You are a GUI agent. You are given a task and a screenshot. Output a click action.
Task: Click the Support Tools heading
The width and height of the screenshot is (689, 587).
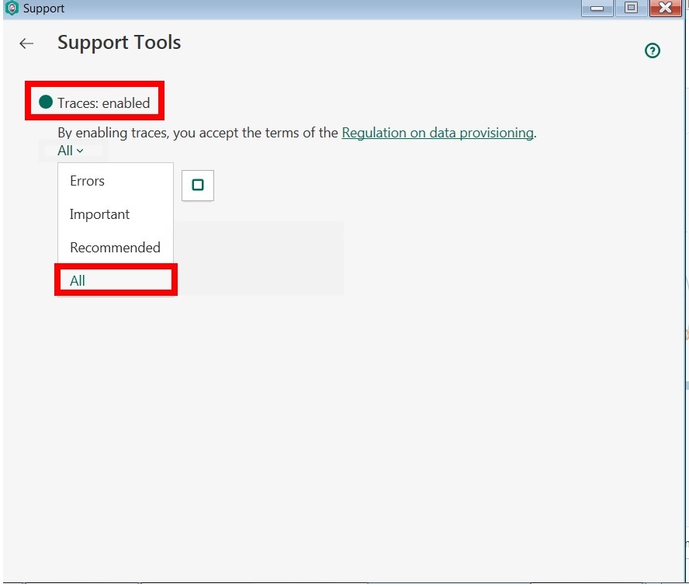pos(119,43)
